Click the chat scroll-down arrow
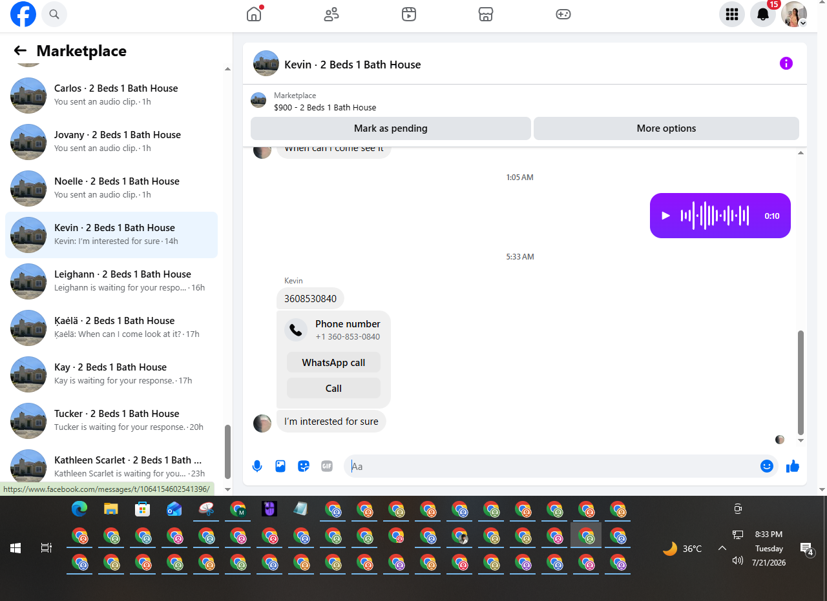The width and height of the screenshot is (827, 601). point(801,440)
